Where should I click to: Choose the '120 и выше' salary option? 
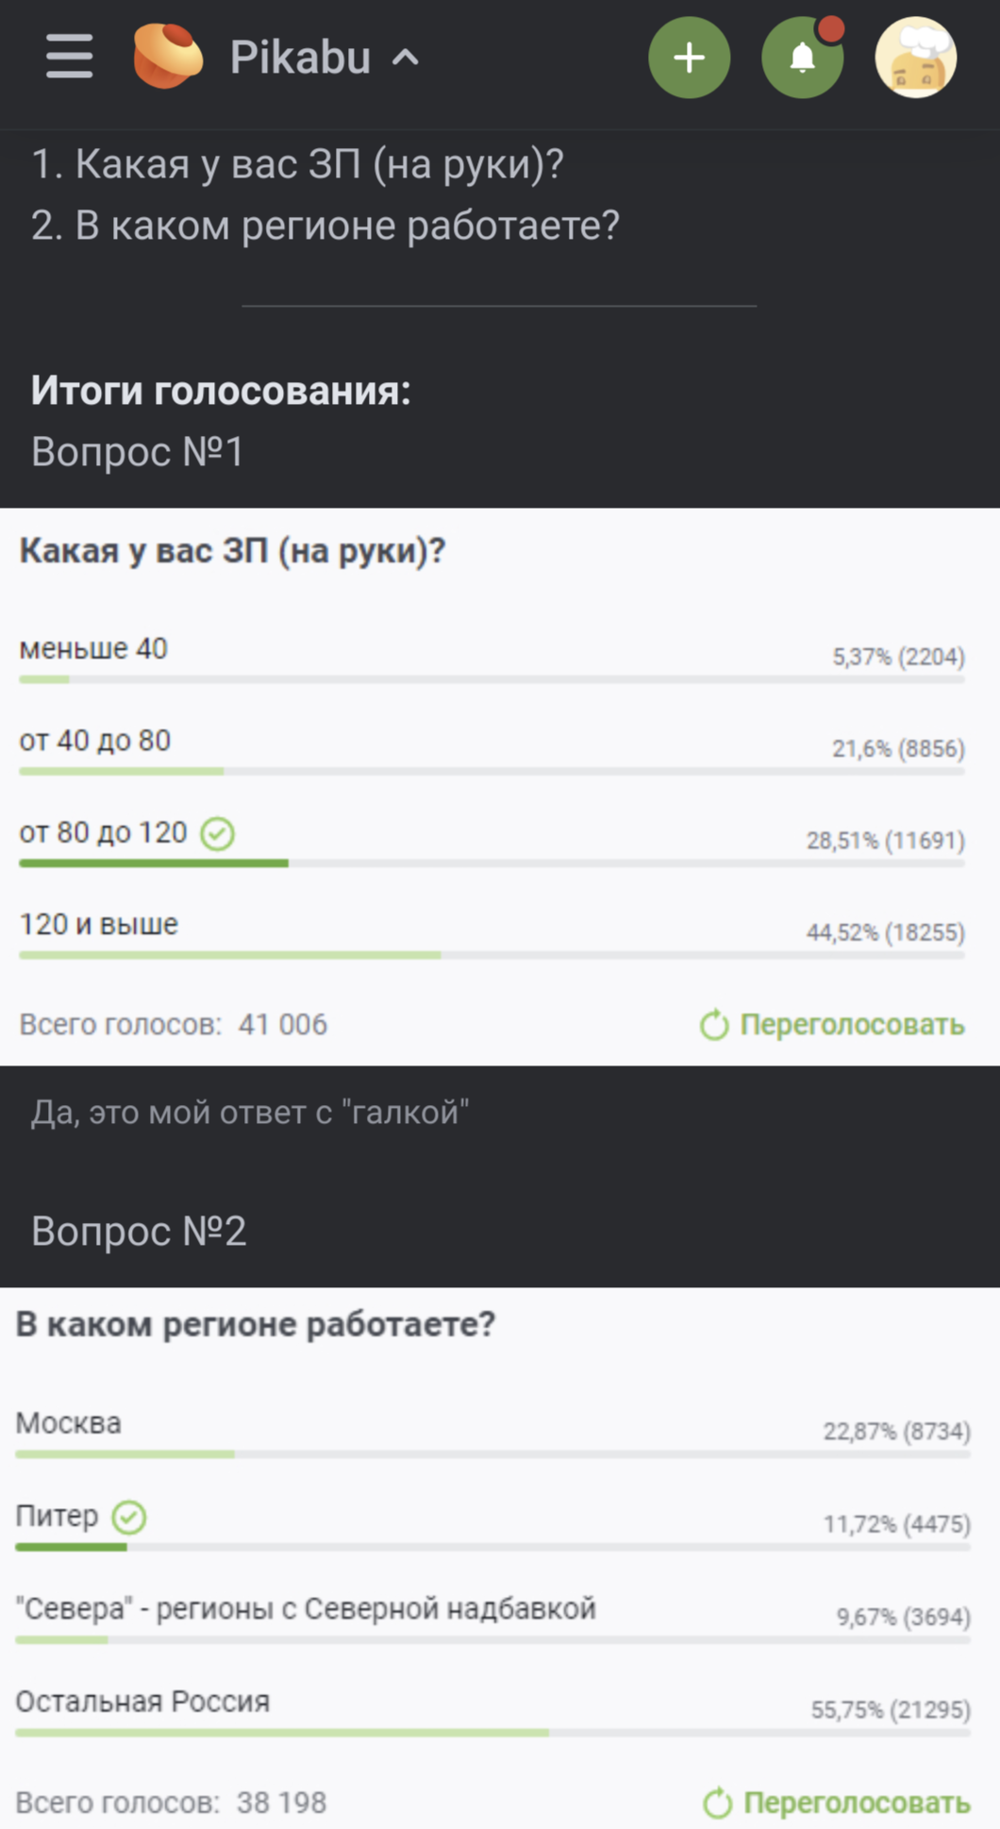point(99,925)
